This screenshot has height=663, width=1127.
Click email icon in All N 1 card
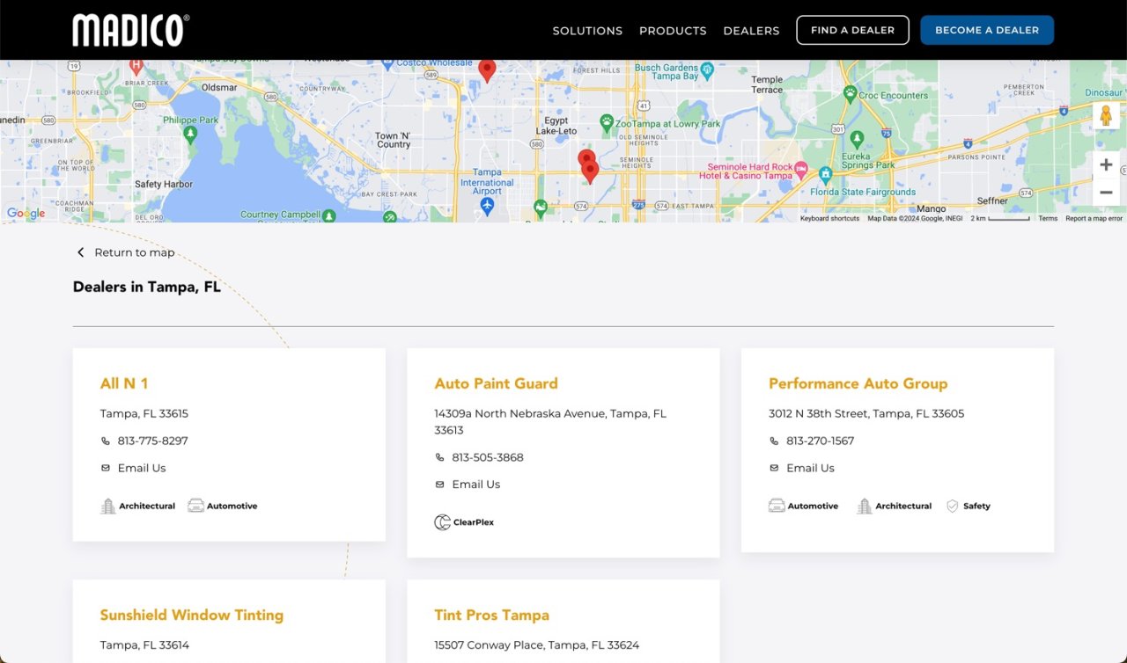[x=106, y=468]
